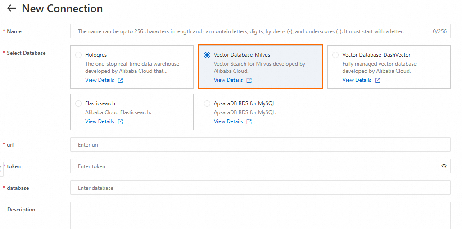Toggle token visibility eye icon
Screen dimensions: 462x229
pos(444,166)
